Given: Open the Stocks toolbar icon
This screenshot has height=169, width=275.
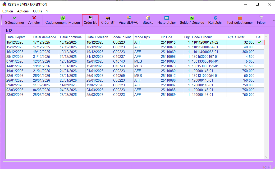Looking at the screenshot, I should coord(148,18).
